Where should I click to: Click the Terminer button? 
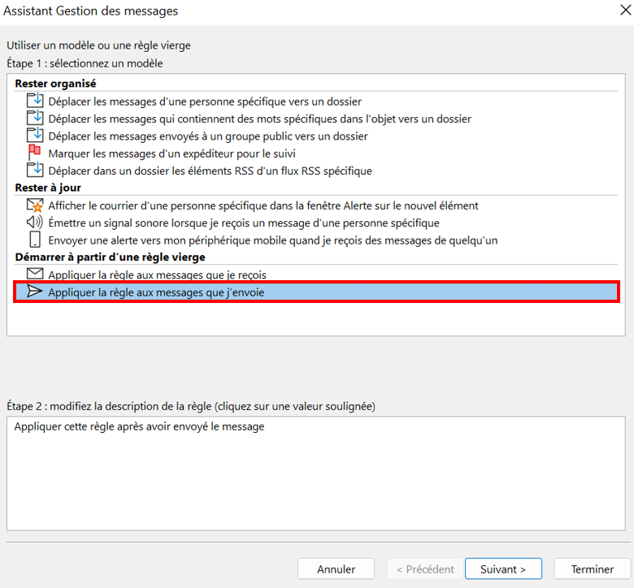[x=593, y=569]
